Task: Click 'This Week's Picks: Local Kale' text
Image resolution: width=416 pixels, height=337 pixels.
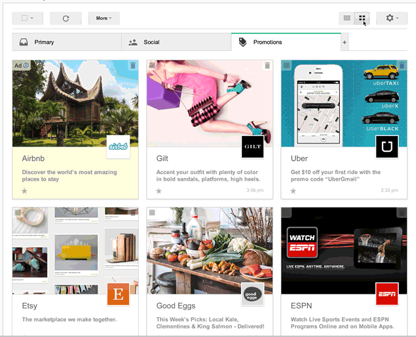Action: pos(210,323)
